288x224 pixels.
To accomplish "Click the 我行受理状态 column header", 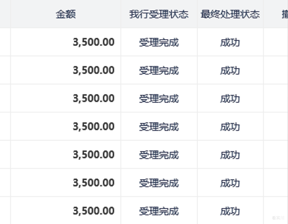I will tap(159, 14).
